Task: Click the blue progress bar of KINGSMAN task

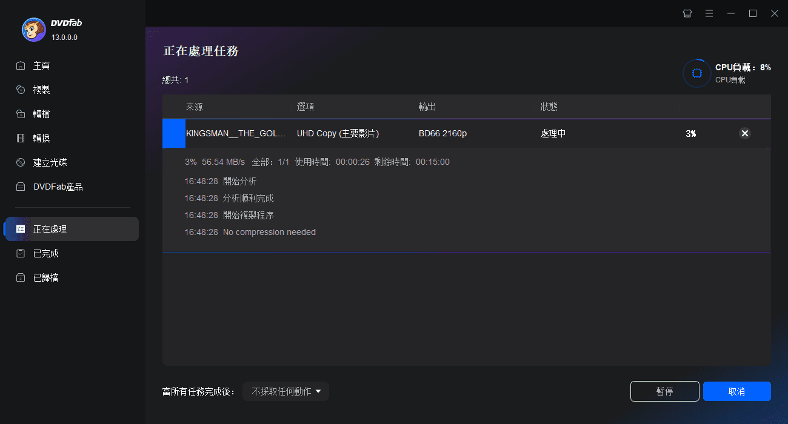Action: click(x=173, y=133)
